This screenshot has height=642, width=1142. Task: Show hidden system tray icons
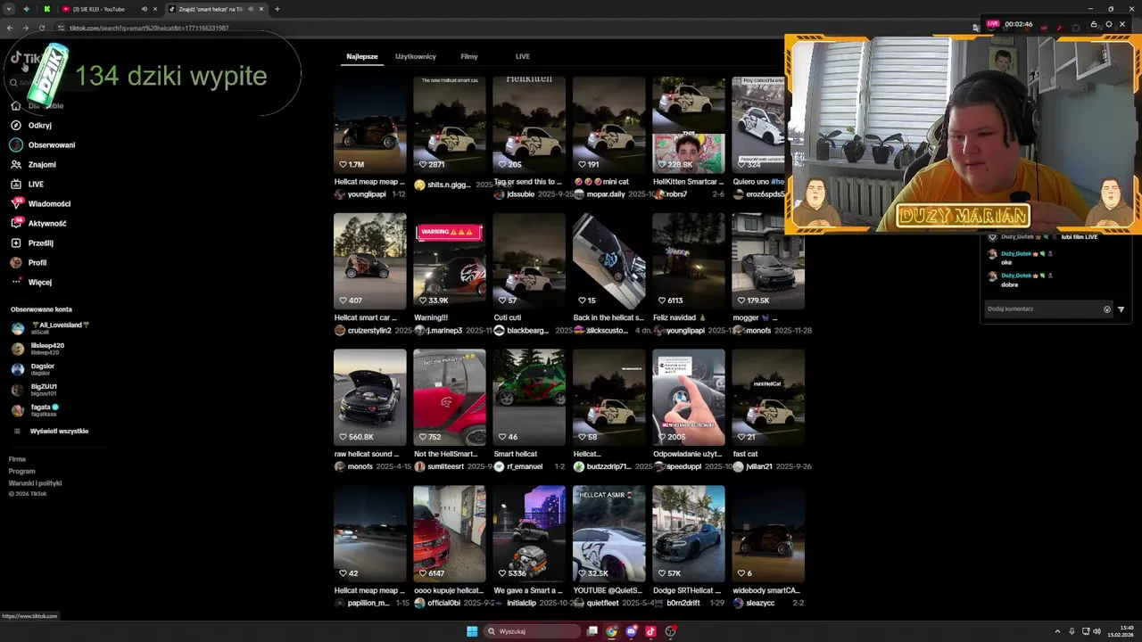1058,631
